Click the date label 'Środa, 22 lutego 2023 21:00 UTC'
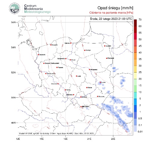152x152 pixels. point(111,19)
